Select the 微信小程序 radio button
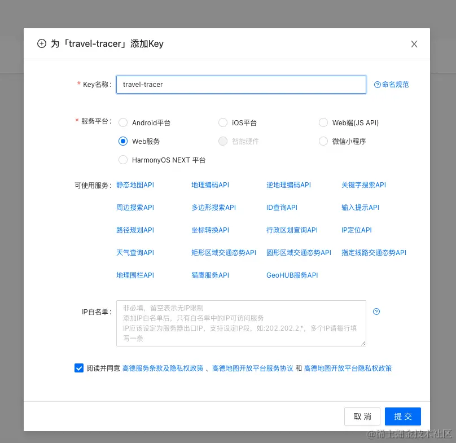The width and height of the screenshot is (456, 443). coord(323,141)
